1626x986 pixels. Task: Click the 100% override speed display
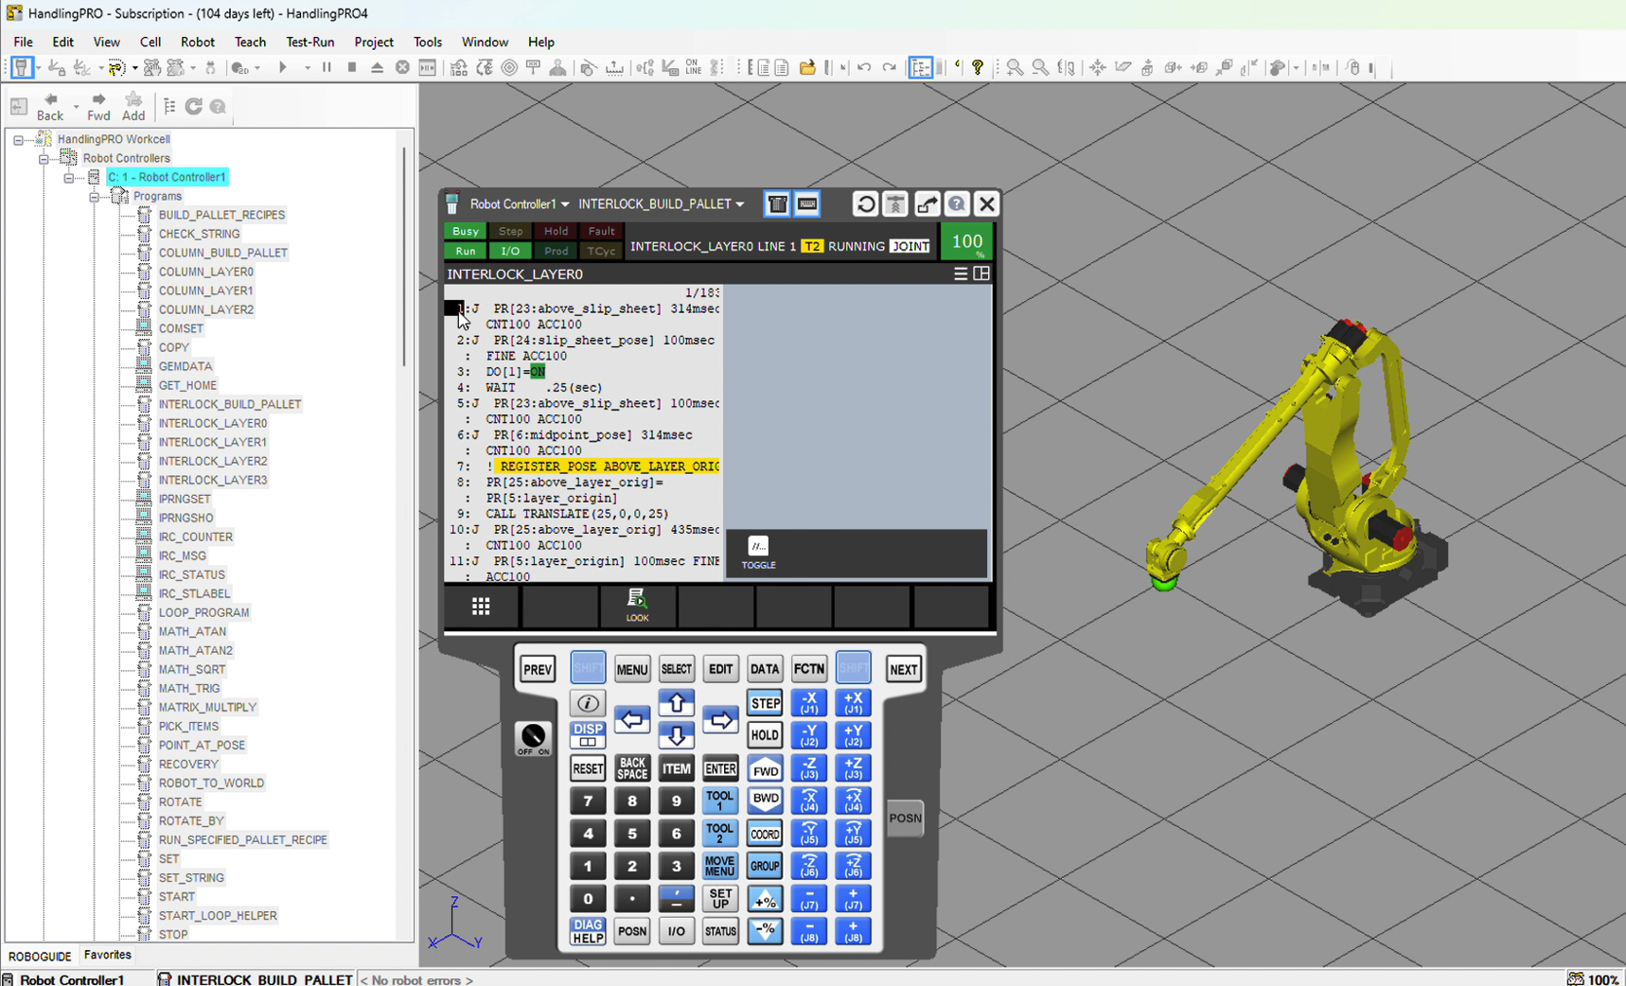click(966, 241)
